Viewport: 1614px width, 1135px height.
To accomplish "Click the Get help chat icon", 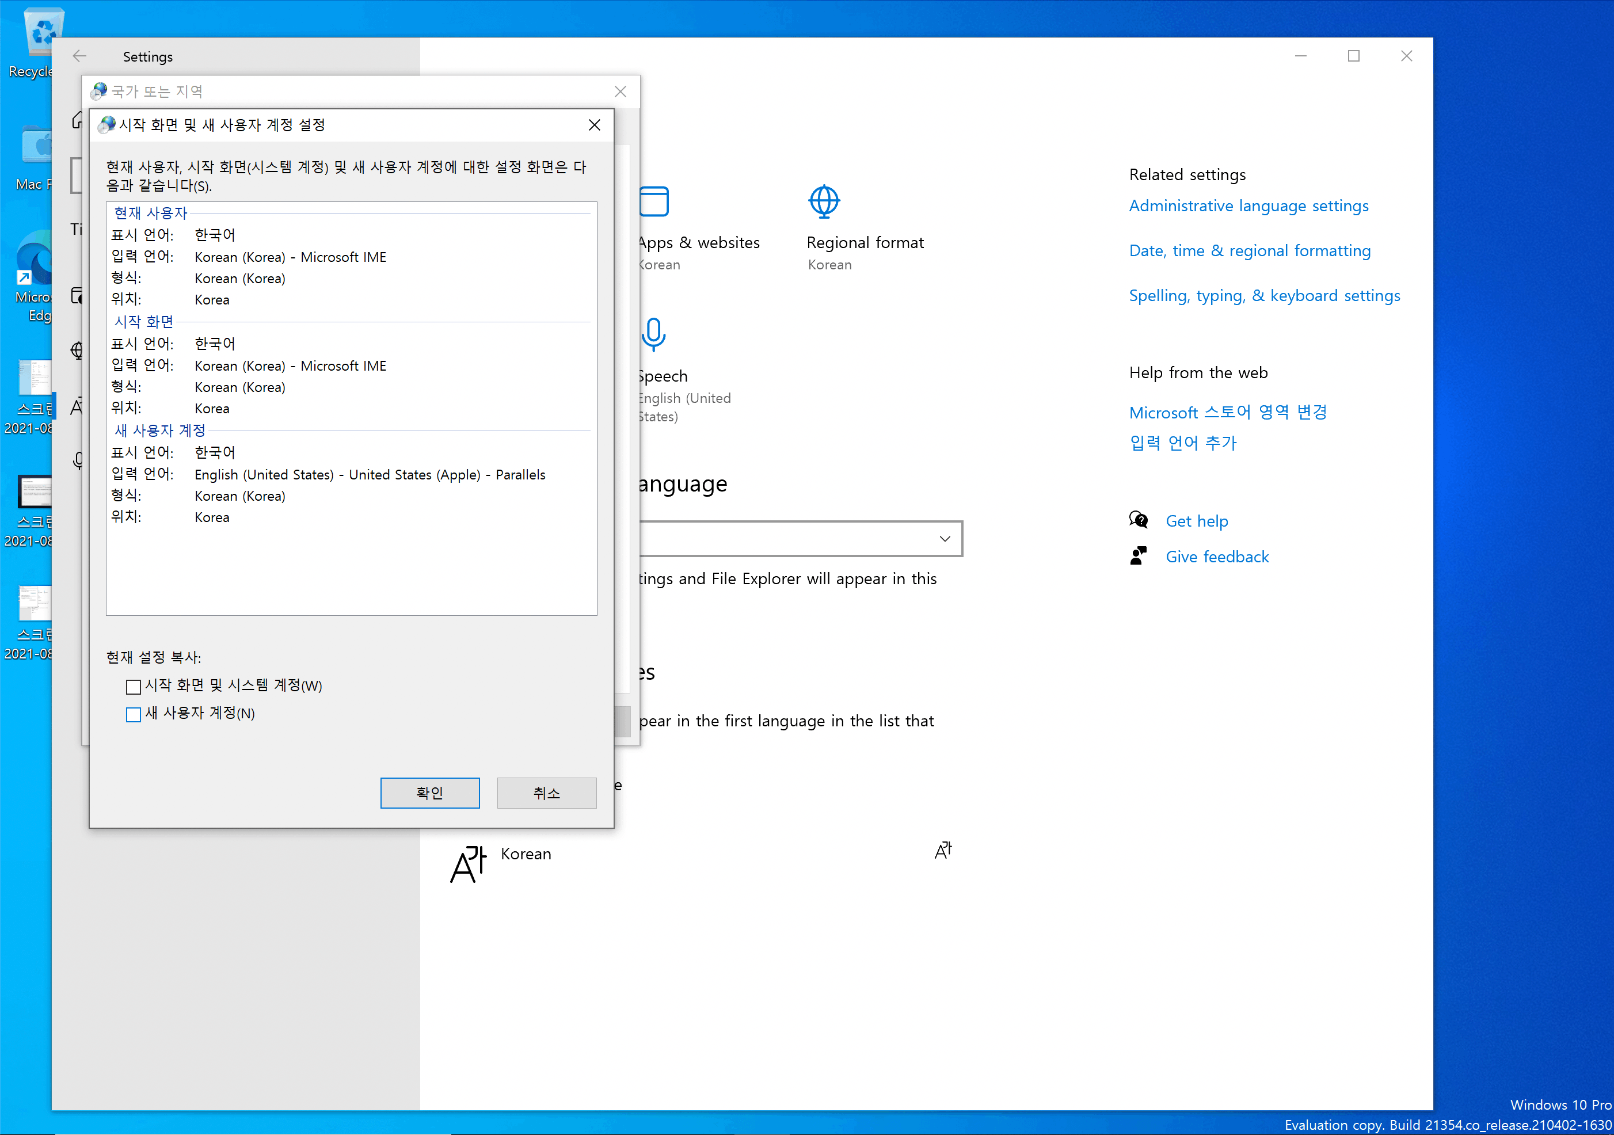I will coord(1138,520).
